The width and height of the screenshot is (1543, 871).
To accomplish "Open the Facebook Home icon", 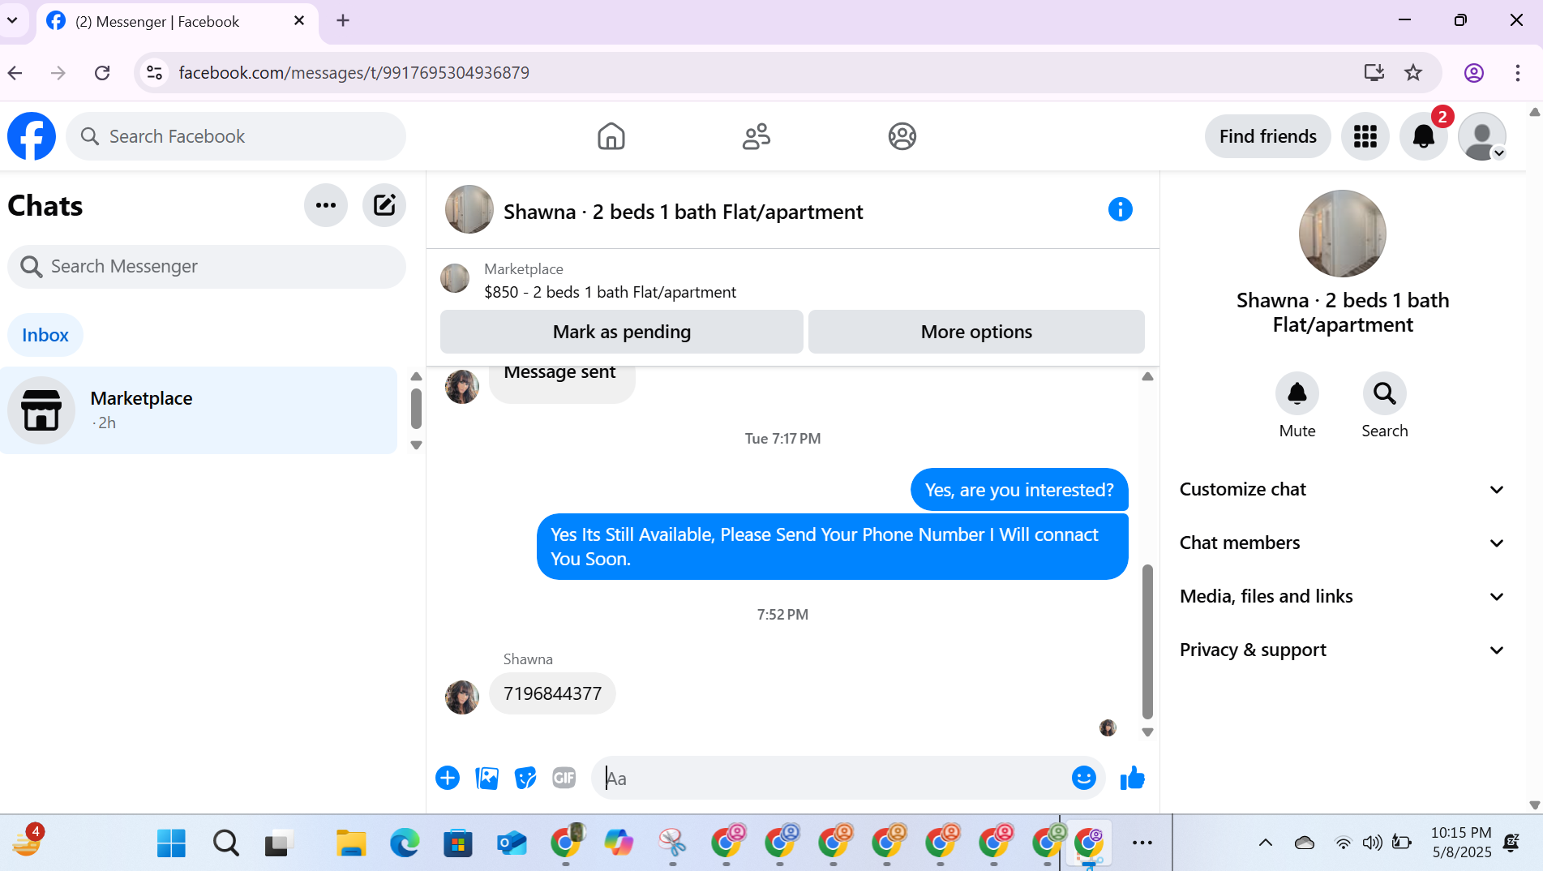I will point(611,136).
